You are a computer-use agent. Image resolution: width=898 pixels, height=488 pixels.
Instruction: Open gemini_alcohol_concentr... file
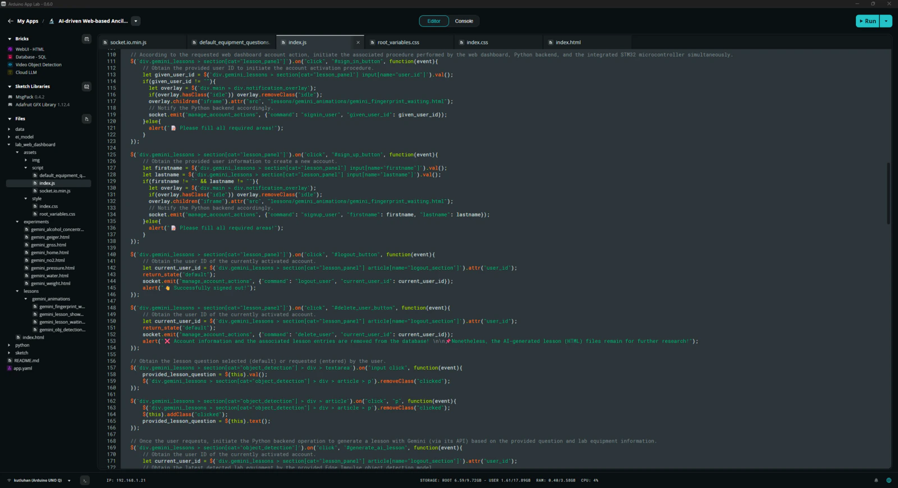click(57, 229)
